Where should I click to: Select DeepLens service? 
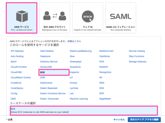point(45,56)
